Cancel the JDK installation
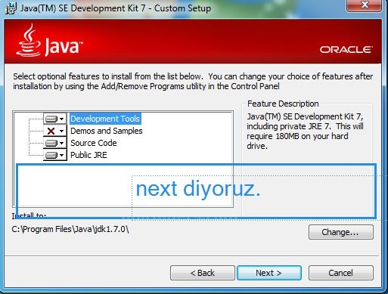The height and width of the screenshot is (294, 388). pyautogui.click(x=341, y=273)
